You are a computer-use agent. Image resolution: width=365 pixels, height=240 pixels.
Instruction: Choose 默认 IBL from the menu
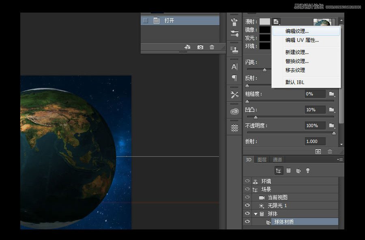[306, 82]
